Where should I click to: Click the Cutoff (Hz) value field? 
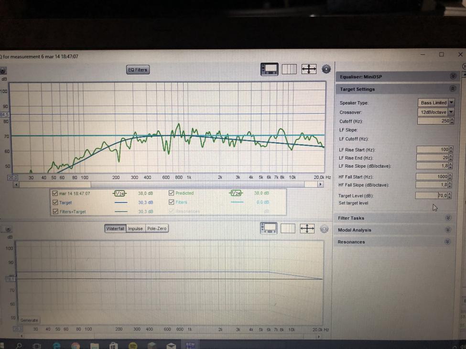pos(433,121)
